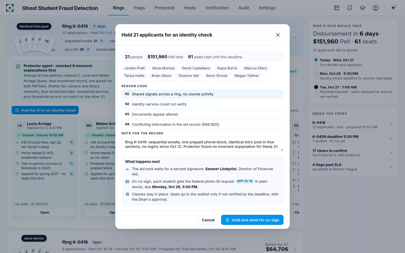
Task: Collapse the Ring K-0419 card chevron
Action: click(295, 38)
